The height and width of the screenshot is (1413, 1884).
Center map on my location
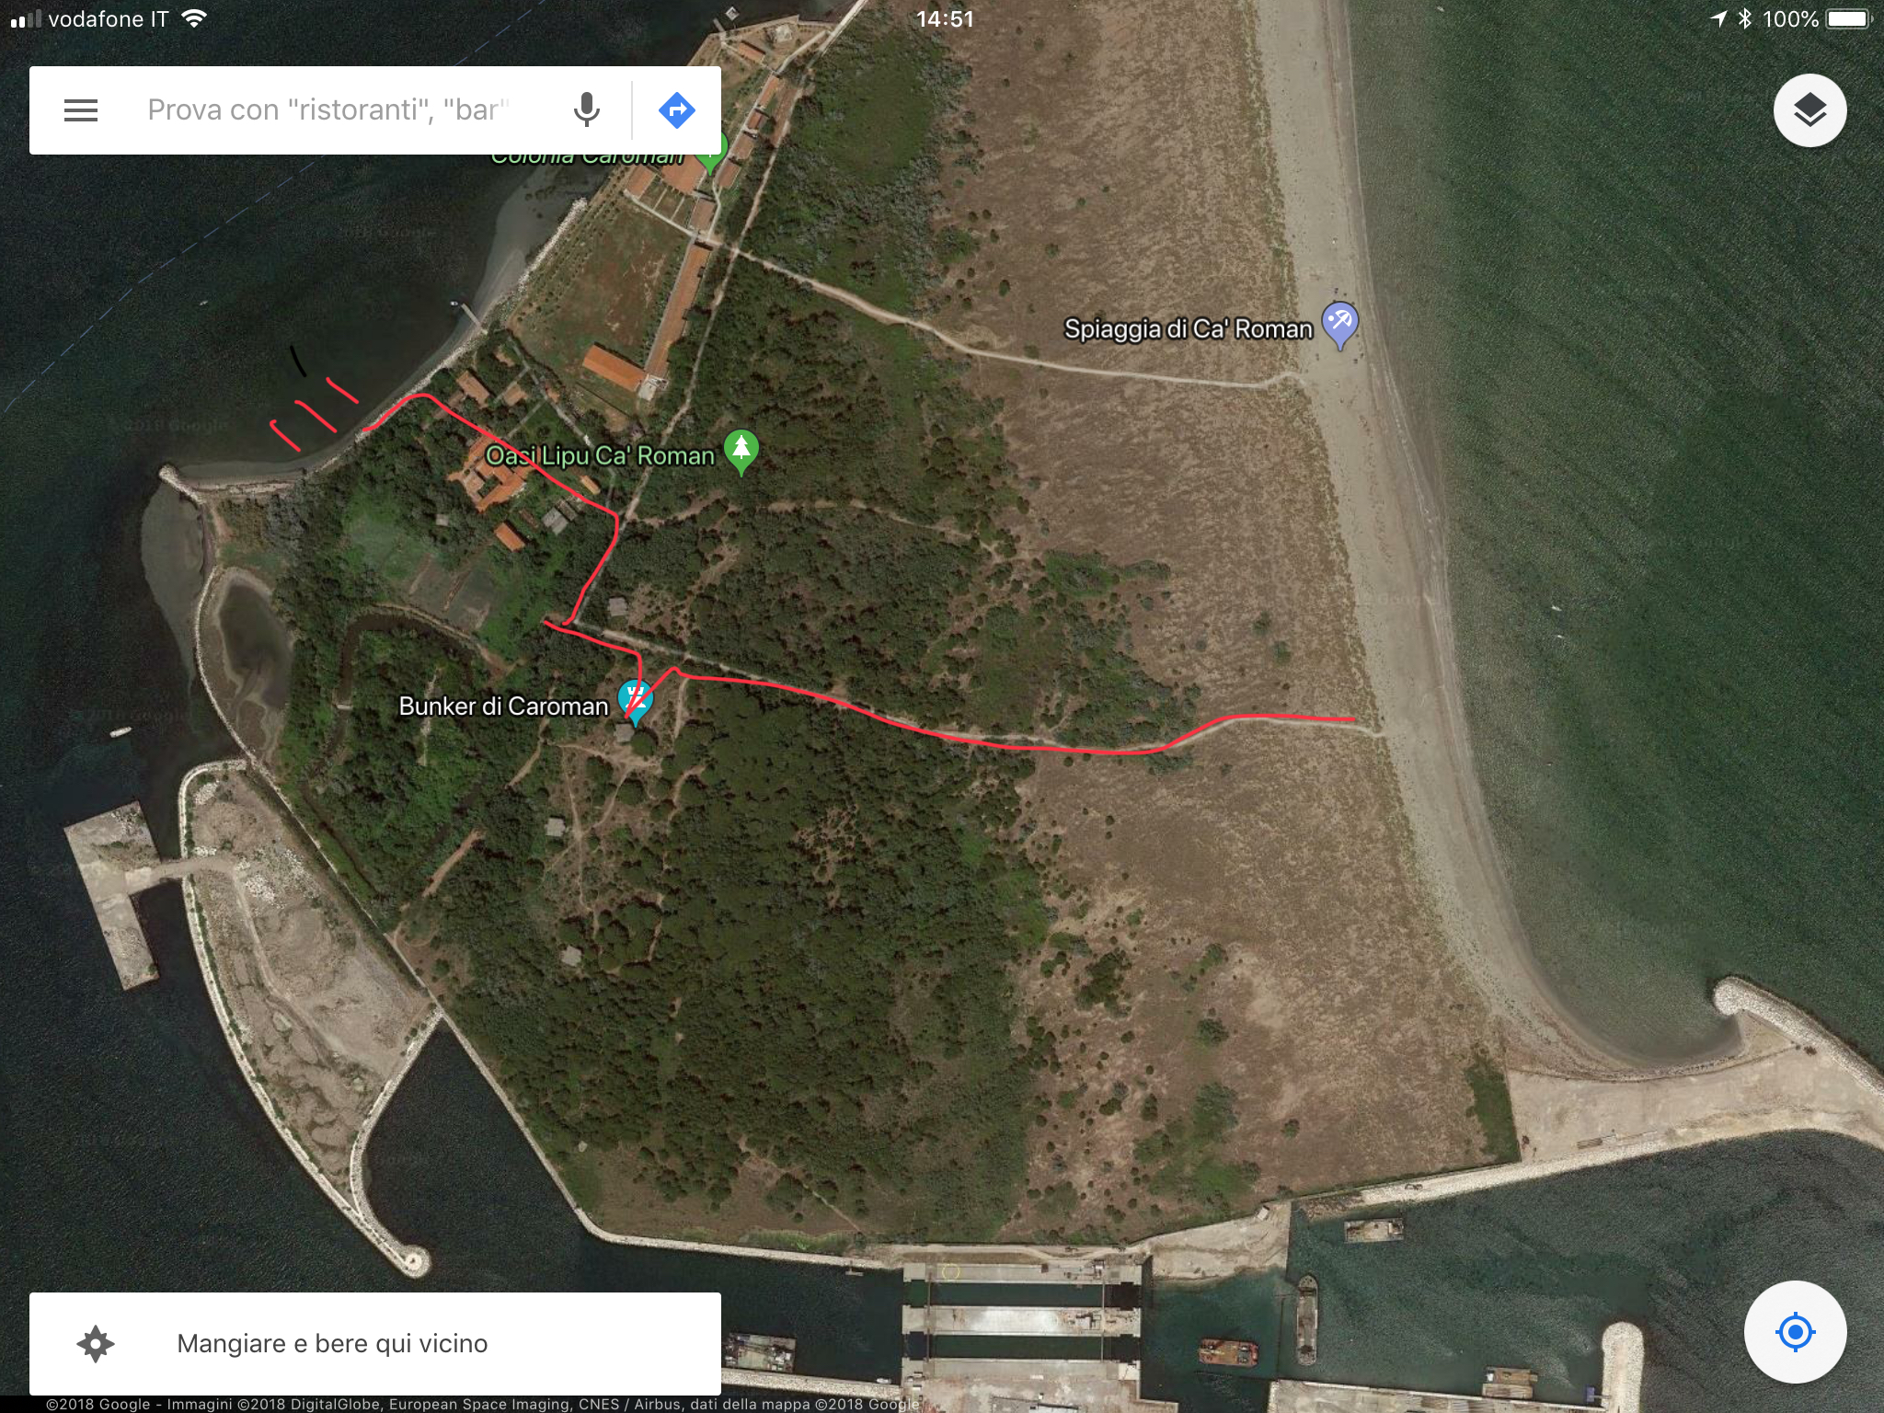click(1795, 1331)
